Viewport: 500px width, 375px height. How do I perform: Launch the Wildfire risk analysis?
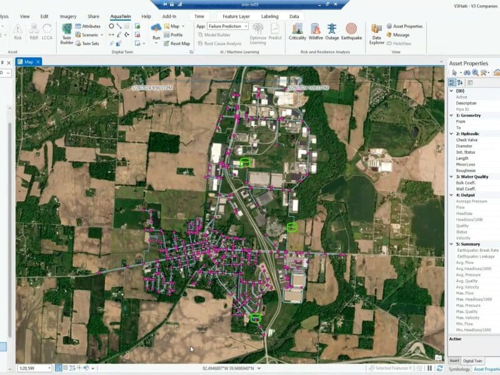pyautogui.click(x=316, y=32)
